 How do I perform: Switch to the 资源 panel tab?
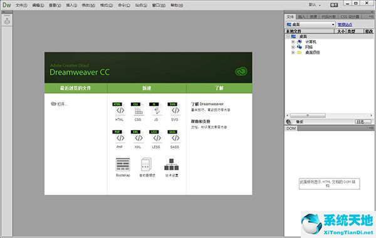point(313,17)
